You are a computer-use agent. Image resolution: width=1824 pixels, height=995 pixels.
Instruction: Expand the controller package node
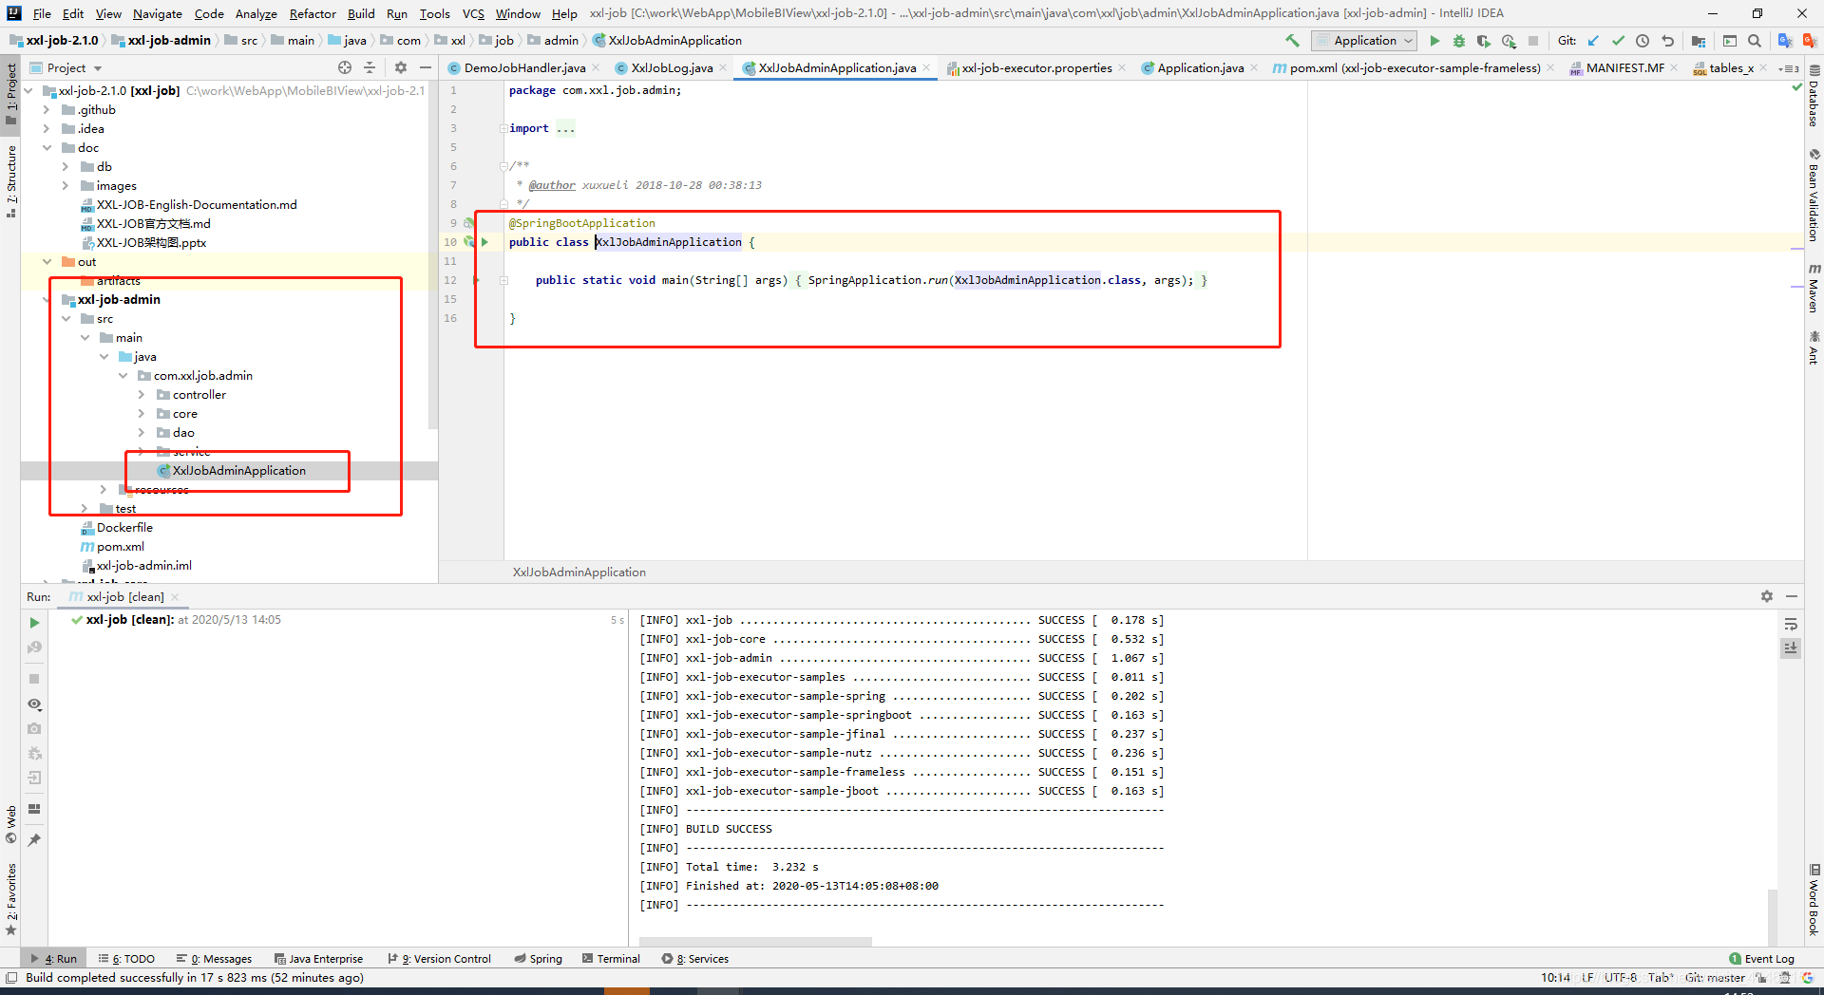(142, 395)
